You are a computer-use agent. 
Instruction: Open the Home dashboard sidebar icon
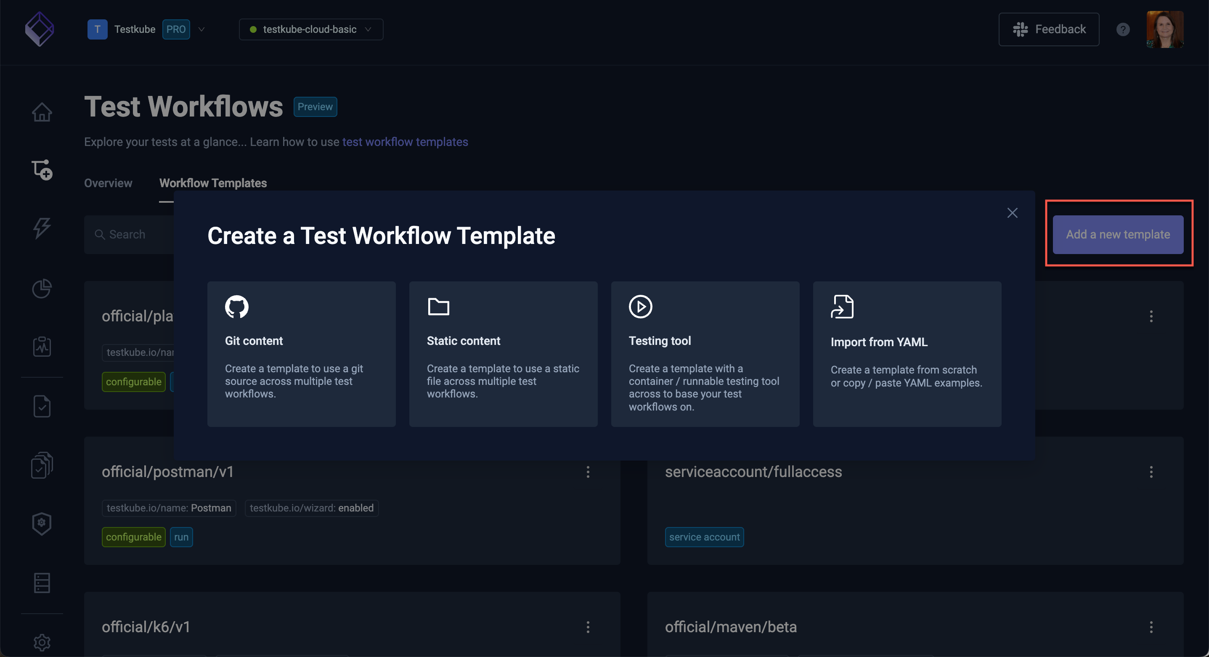click(42, 112)
